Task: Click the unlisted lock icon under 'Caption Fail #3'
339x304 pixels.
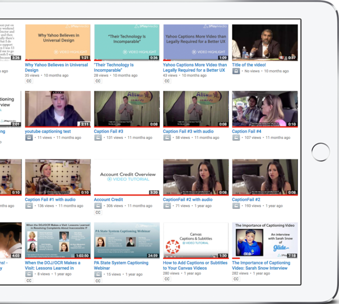Action: (x=98, y=138)
